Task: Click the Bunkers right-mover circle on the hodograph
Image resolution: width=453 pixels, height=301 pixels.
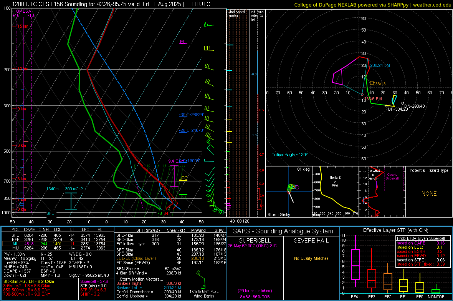Action: (362, 95)
